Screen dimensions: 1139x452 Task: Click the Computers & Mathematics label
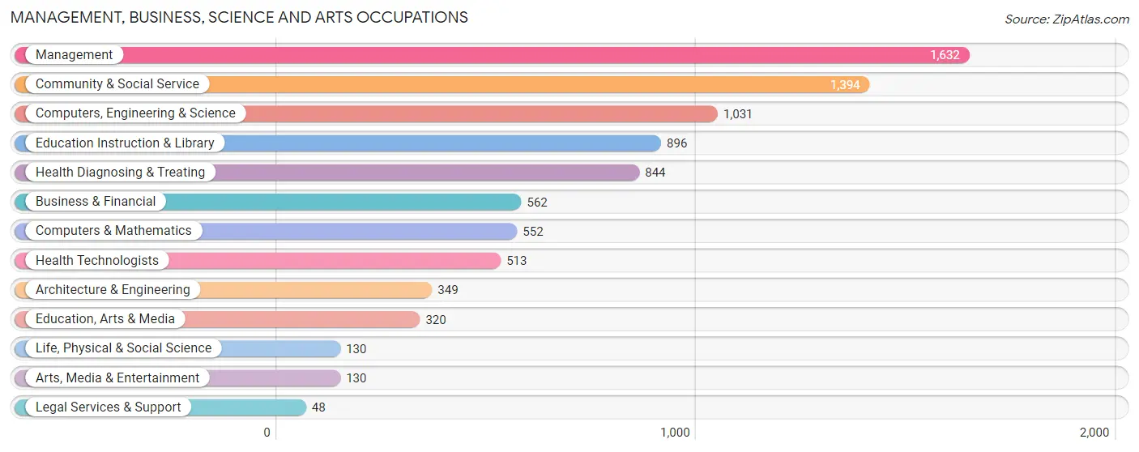pyautogui.click(x=113, y=231)
